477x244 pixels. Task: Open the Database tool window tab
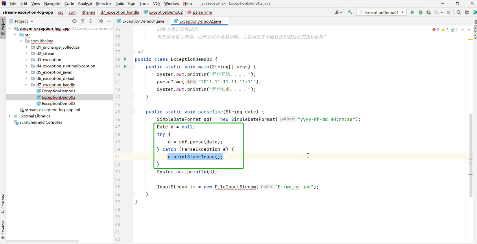click(x=475, y=30)
